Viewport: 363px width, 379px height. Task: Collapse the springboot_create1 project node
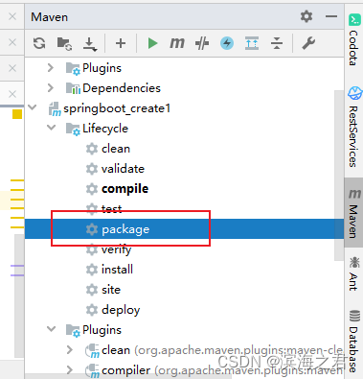tap(33, 107)
